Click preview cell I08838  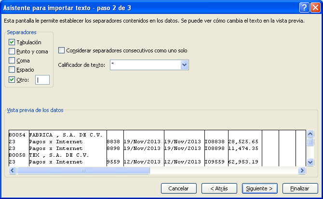[215, 142]
